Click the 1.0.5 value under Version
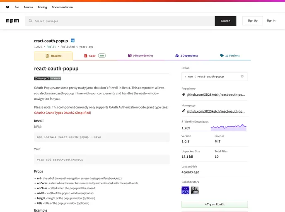The height and width of the screenshot is (212, 285). 186,141
